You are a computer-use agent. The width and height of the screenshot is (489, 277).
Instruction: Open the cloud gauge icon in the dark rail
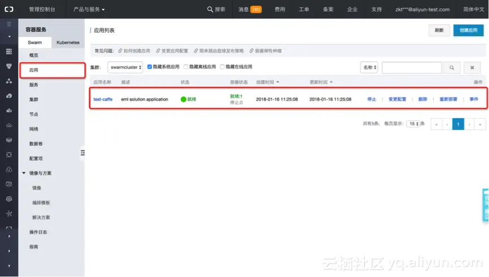click(x=9, y=96)
